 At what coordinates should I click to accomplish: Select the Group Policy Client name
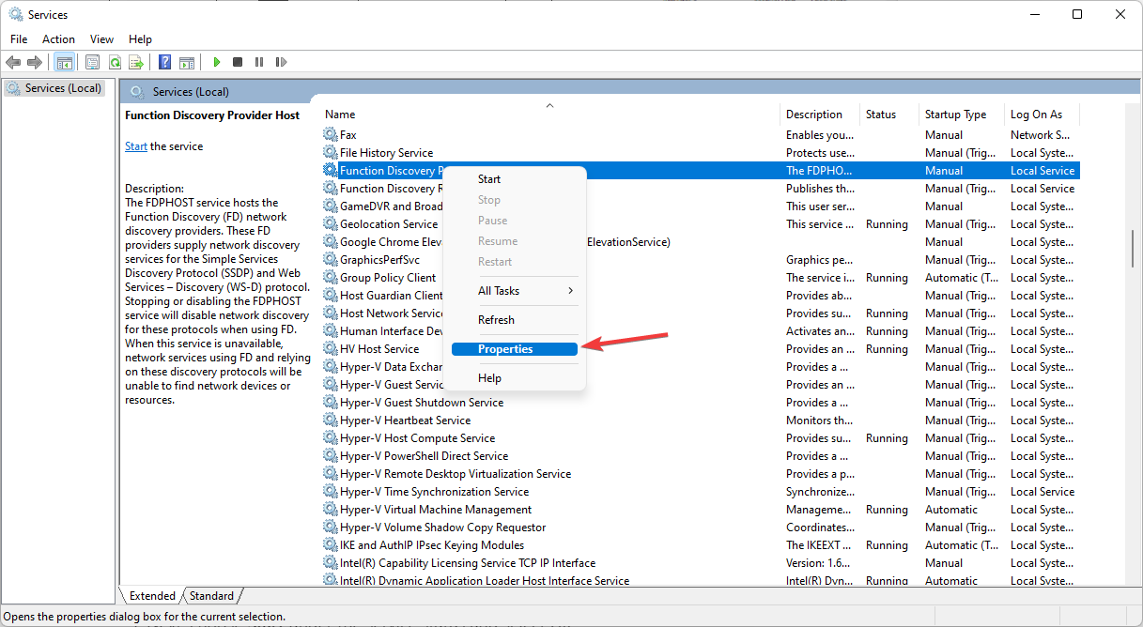[388, 278]
